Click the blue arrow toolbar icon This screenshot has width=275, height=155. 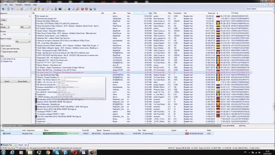click(69, 9)
